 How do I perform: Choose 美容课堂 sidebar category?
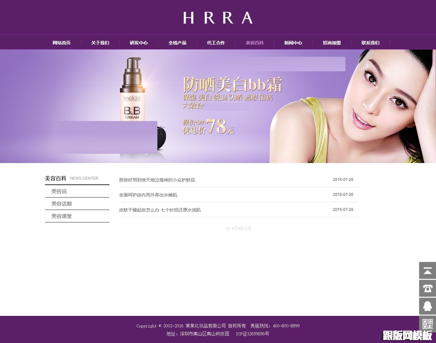pos(62,216)
